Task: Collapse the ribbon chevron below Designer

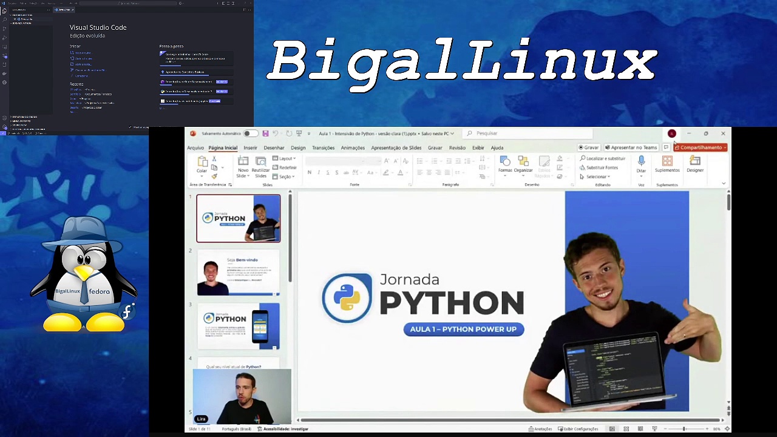Action: pyautogui.click(x=724, y=183)
